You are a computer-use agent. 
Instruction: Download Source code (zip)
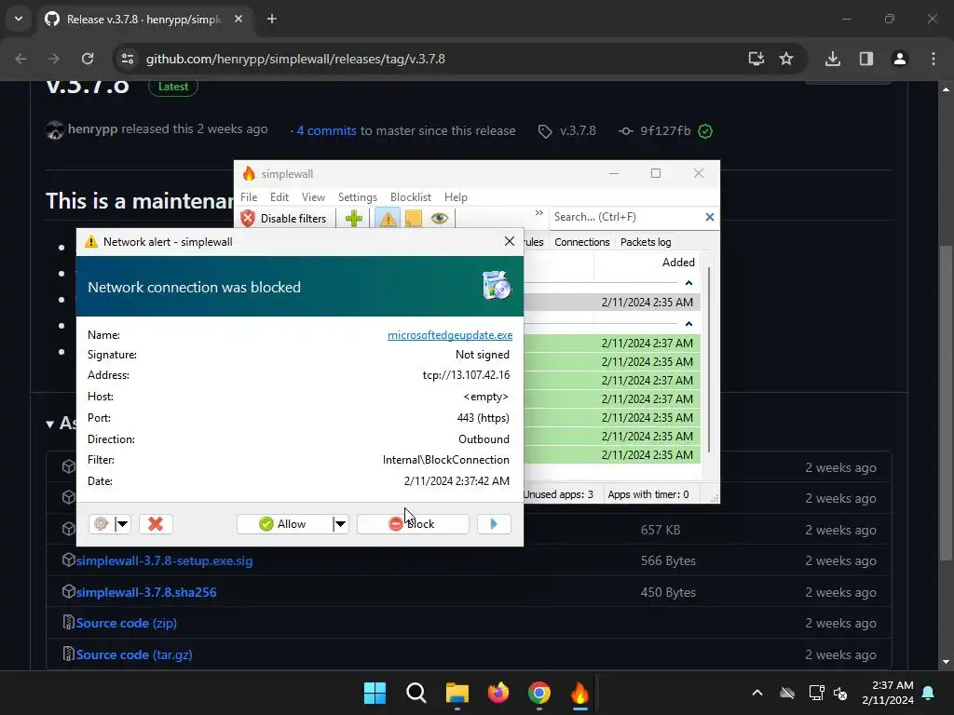pyautogui.click(x=127, y=623)
